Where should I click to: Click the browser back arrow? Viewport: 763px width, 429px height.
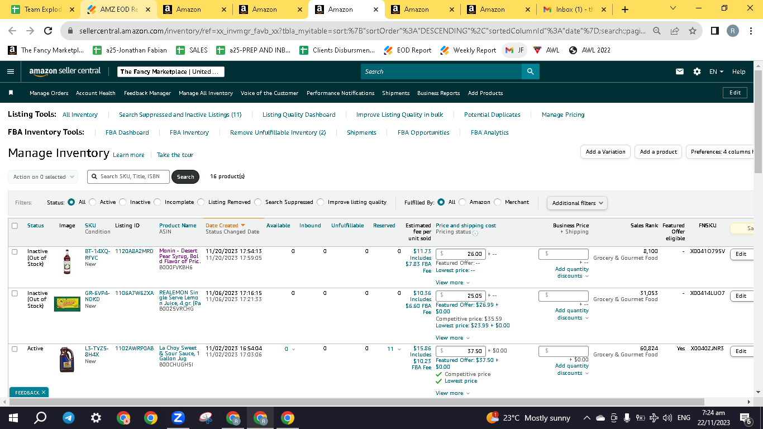pos(12,31)
